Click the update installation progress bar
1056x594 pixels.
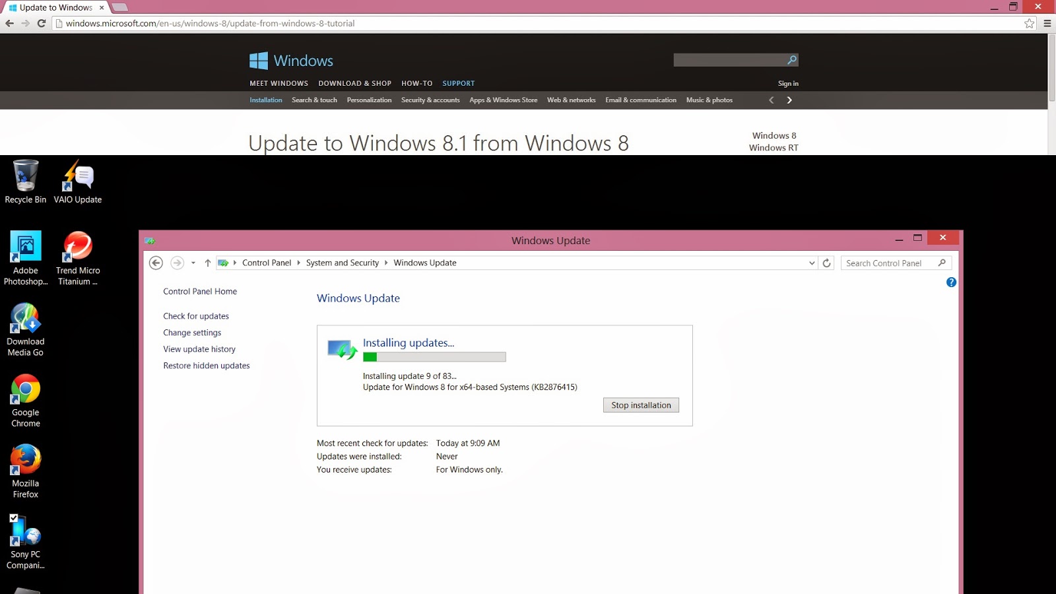pos(434,357)
